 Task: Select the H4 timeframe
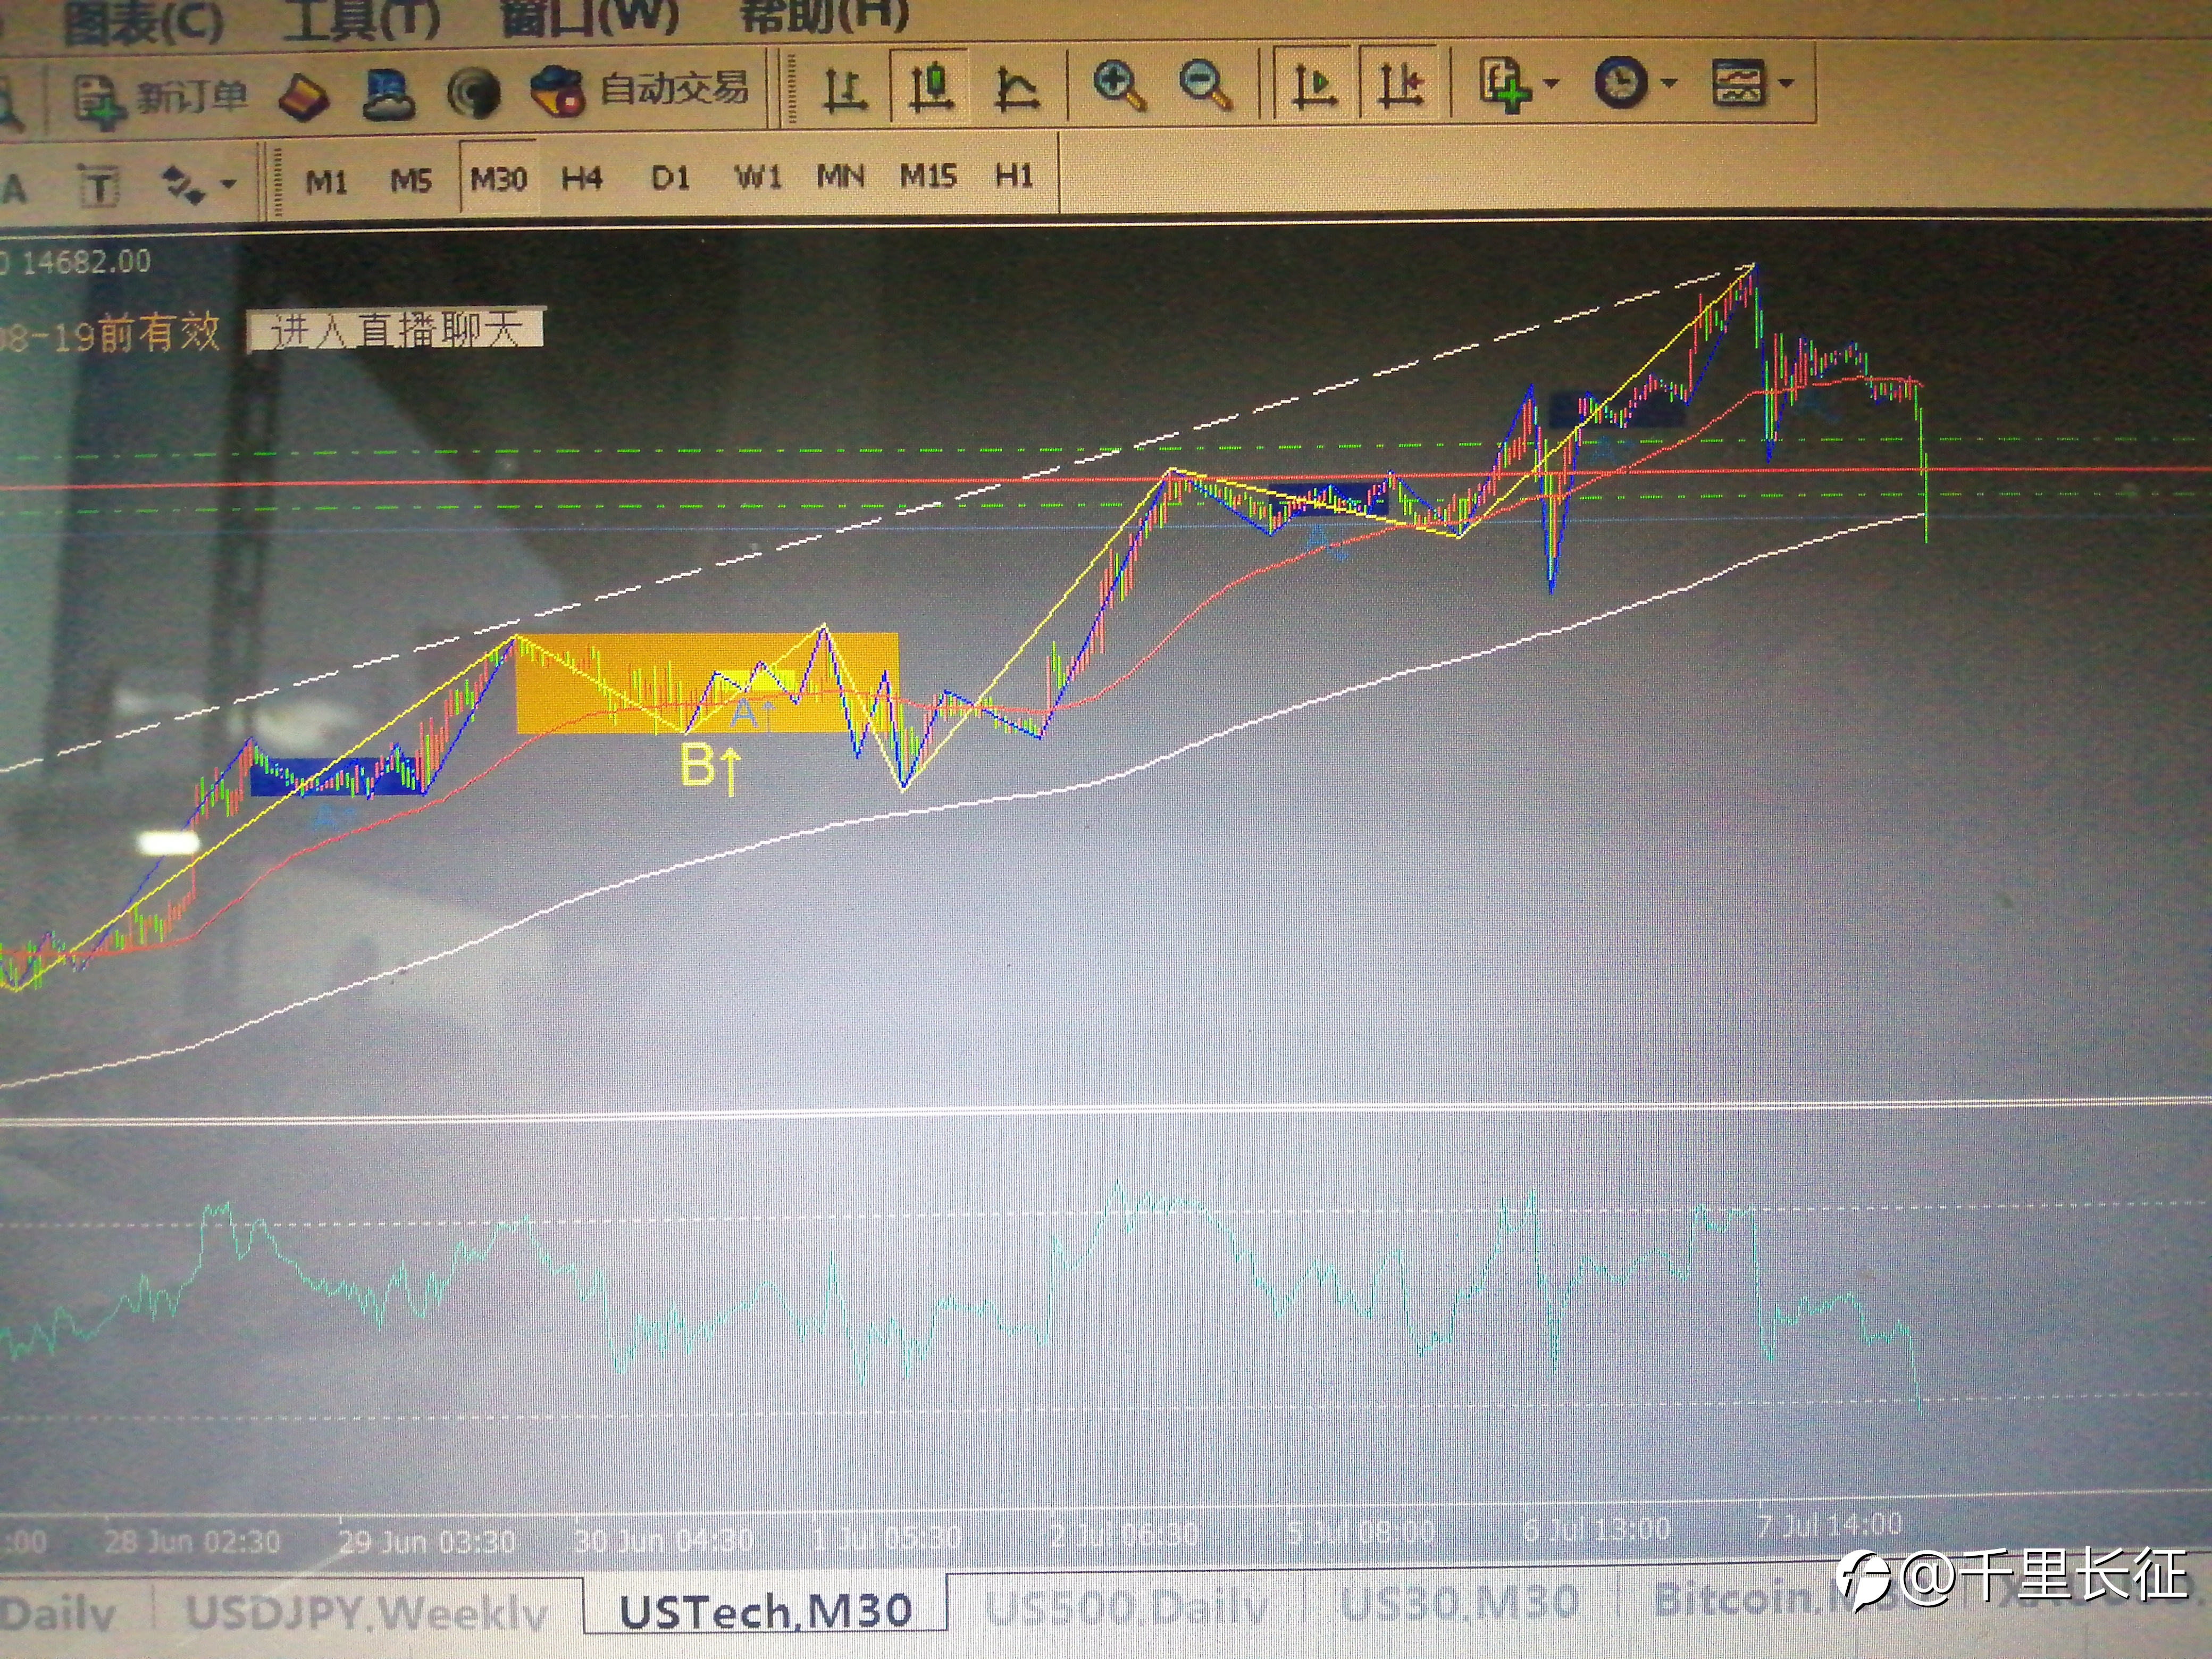coord(581,179)
